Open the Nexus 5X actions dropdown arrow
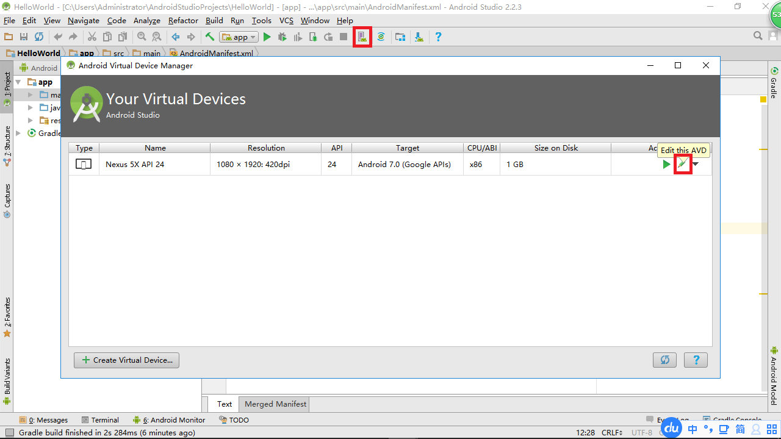781x439 pixels. (x=696, y=164)
